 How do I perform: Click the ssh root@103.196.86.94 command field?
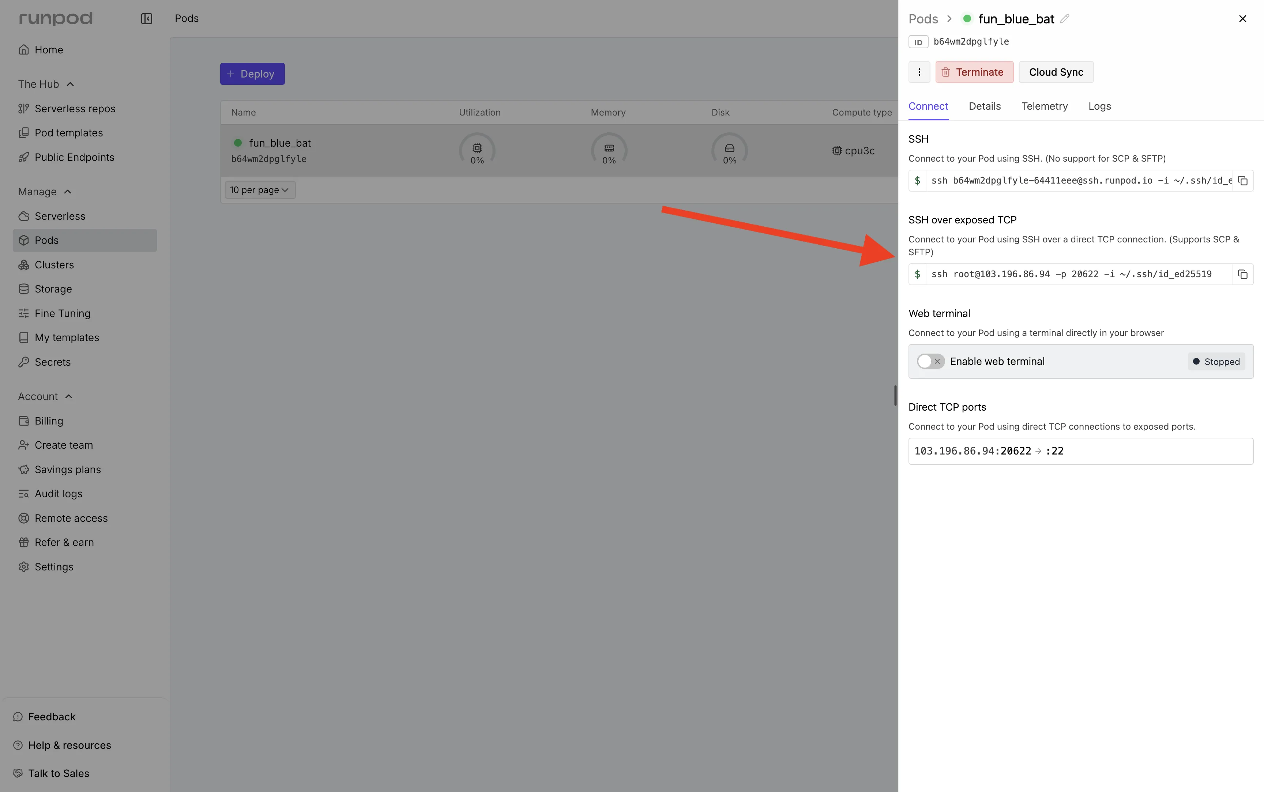click(1079, 275)
